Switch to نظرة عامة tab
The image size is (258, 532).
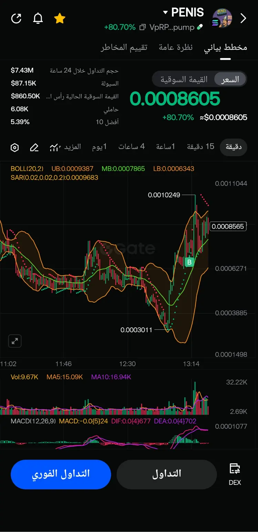coord(175,47)
